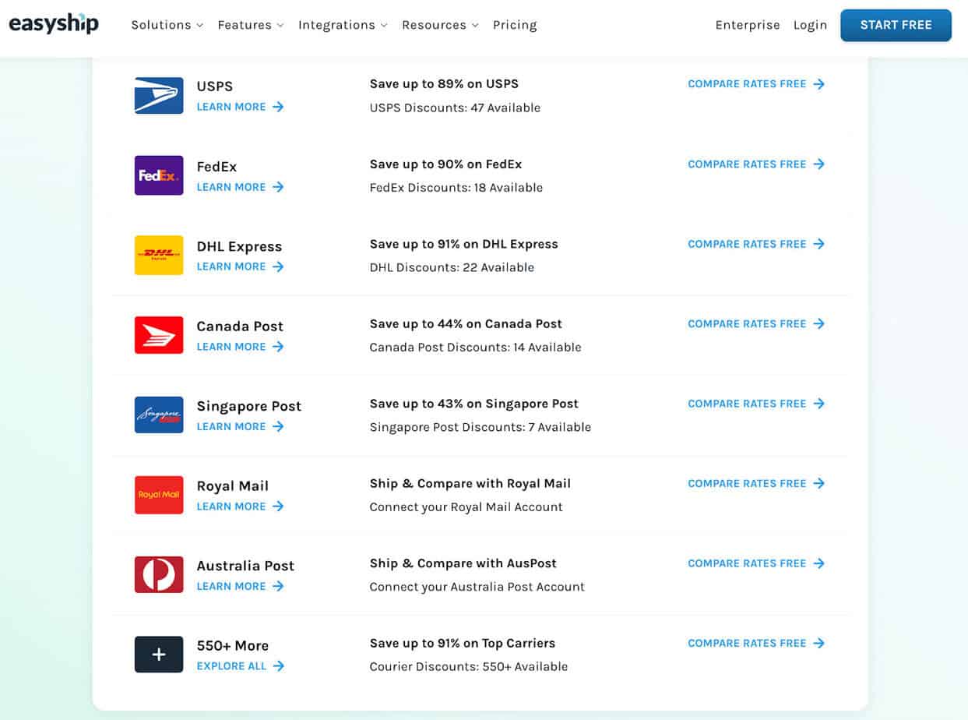The image size is (968, 720).
Task: Open the Resources dropdown menu
Action: click(440, 25)
